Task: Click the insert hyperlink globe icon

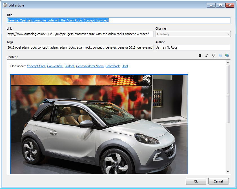Action: [227, 55]
